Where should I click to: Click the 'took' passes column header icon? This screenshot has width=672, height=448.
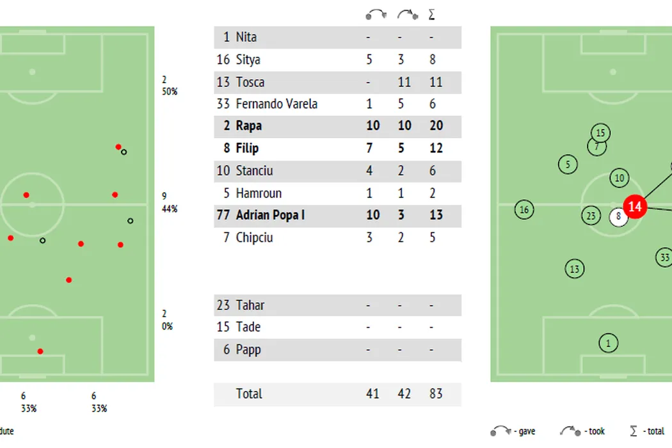pos(406,14)
